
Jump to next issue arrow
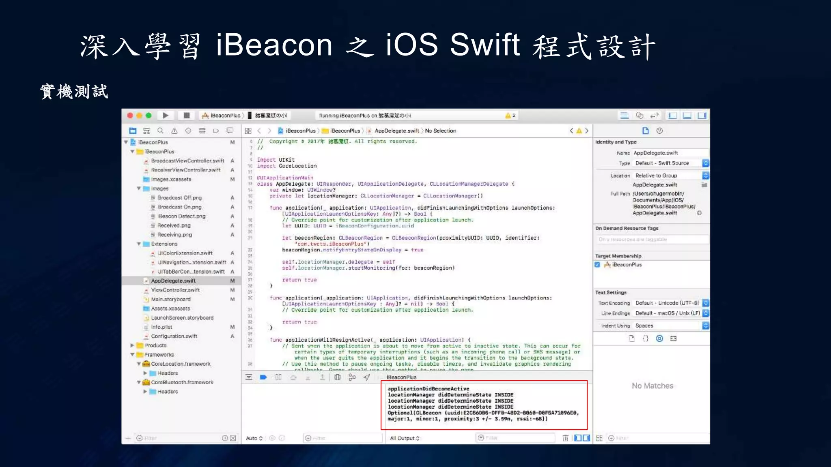point(587,131)
